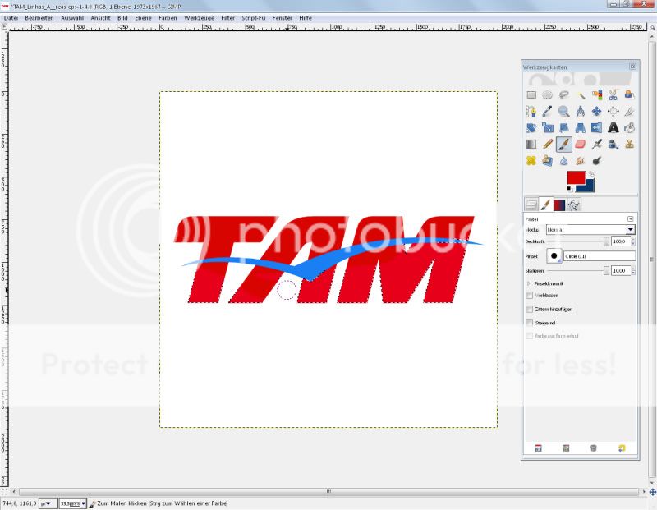Check the Steigernd option
The height and width of the screenshot is (510, 657).
[x=530, y=323]
